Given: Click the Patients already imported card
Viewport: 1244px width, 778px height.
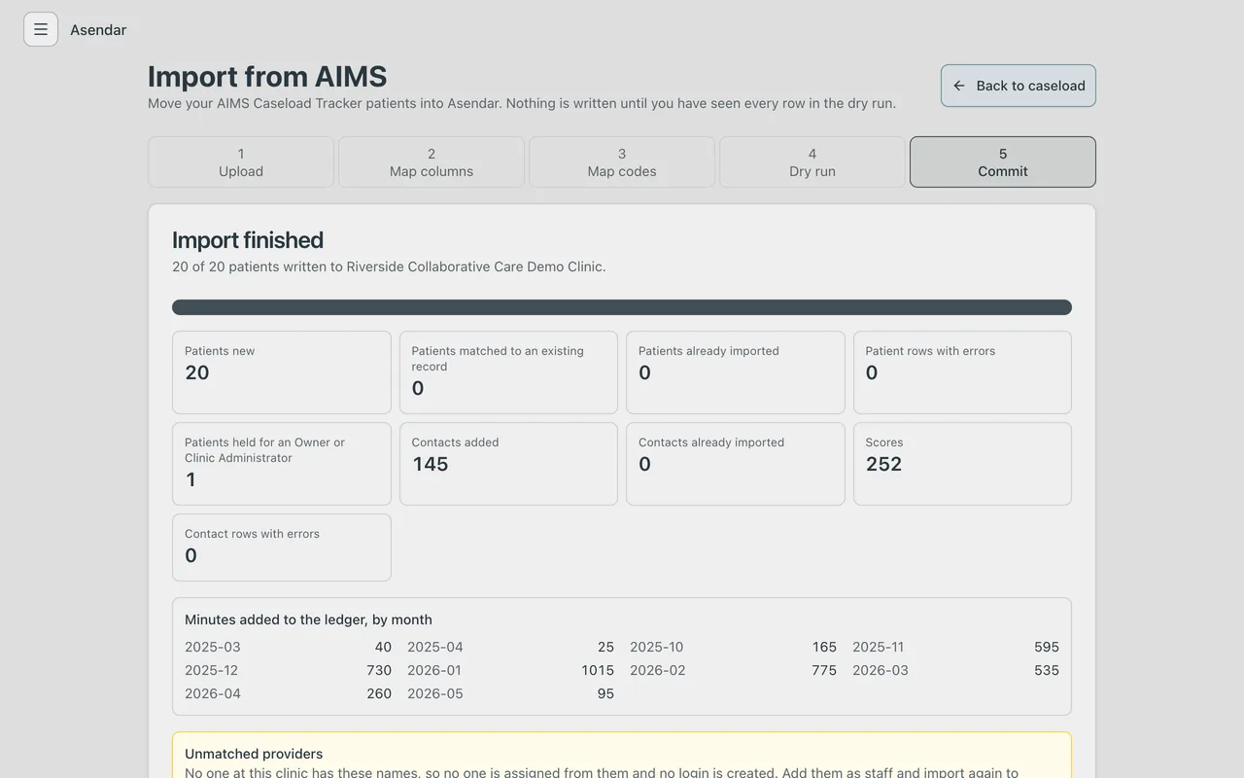Looking at the screenshot, I should point(736,372).
